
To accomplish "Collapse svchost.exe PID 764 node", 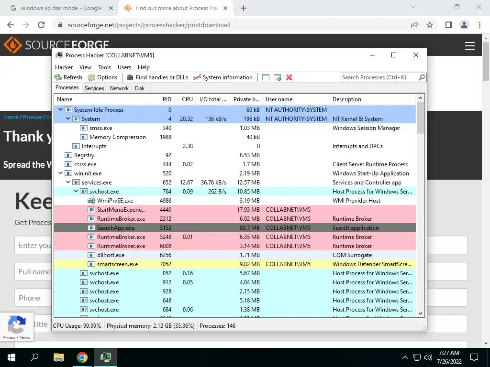I will click(x=76, y=191).
